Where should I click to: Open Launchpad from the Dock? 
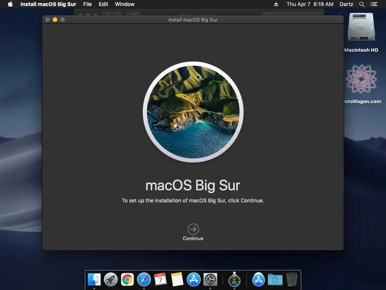click(111, 279)
